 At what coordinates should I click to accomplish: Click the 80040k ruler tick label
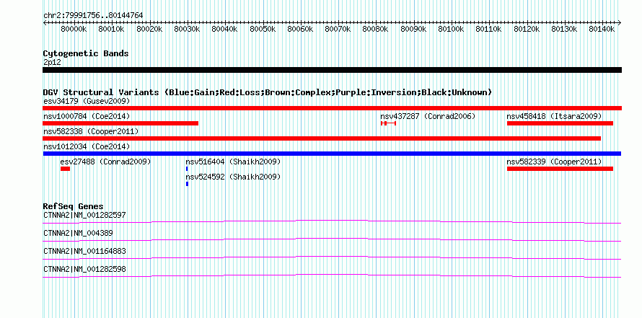224,29
